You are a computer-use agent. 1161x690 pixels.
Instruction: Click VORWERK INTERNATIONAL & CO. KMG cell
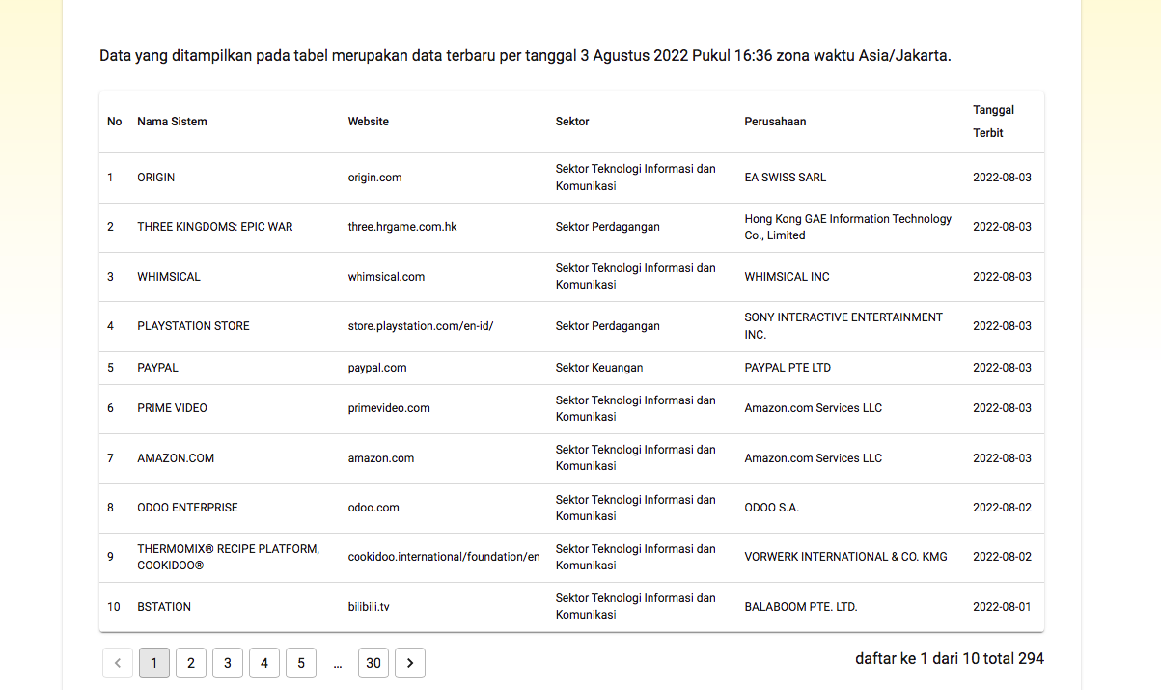tap(846, 557)
